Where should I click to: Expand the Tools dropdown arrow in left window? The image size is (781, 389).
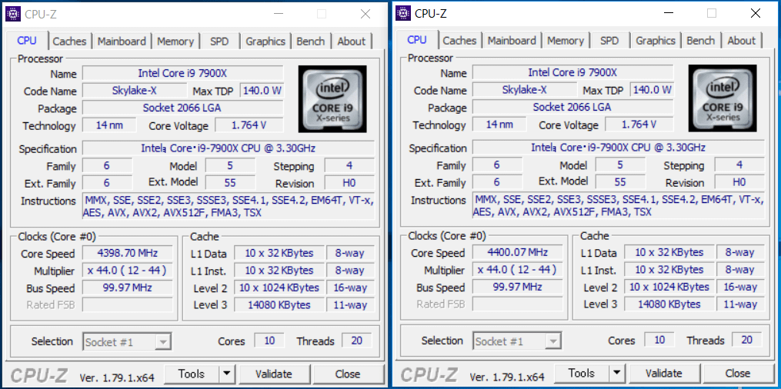pos(227,374)
